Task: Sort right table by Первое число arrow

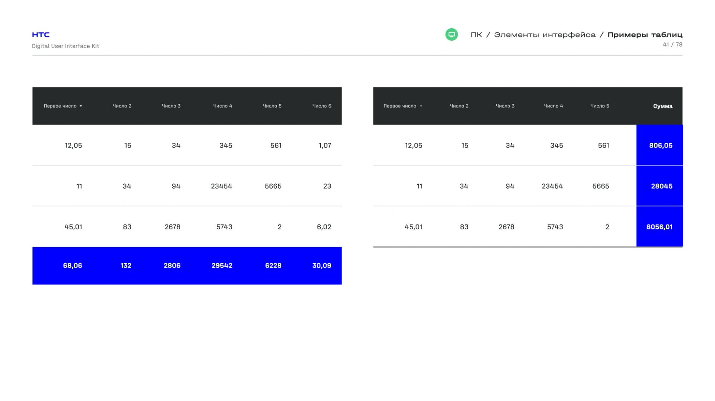Action: [x=421, y=106]
